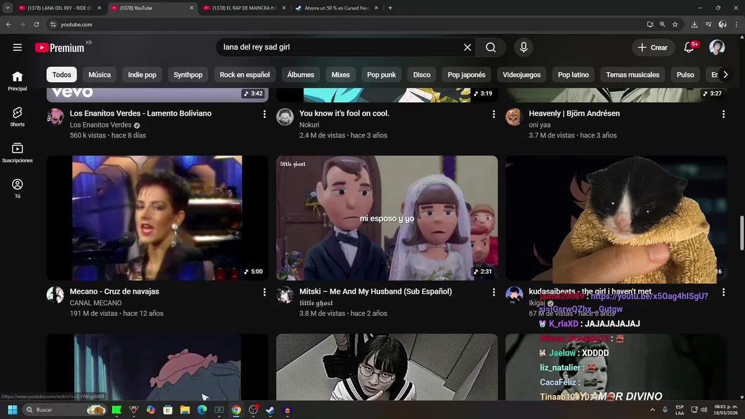Open the Windows Start menu
Image resolution: width=745 pixels, height=419 pixels.
[12, 410]
